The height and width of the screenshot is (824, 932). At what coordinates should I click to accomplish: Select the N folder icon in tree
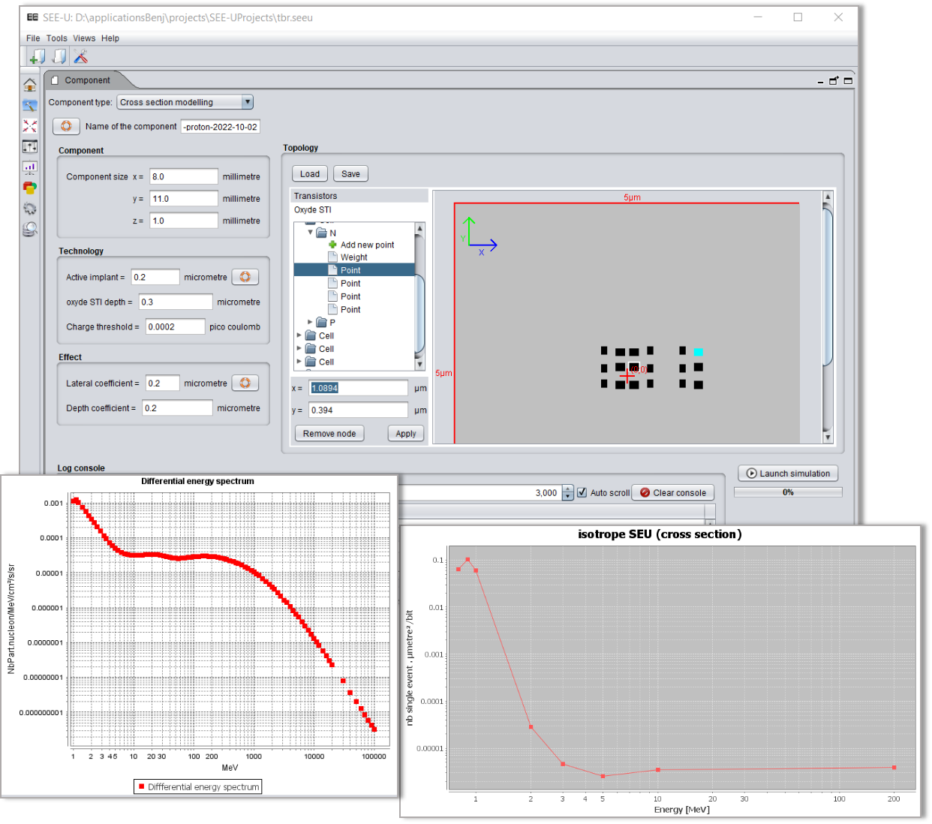coord(322,233)
